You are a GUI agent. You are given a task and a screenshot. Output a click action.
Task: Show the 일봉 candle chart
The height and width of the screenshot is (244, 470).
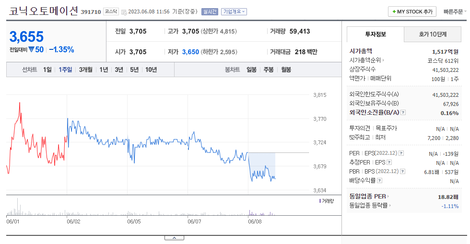point(251,70)
